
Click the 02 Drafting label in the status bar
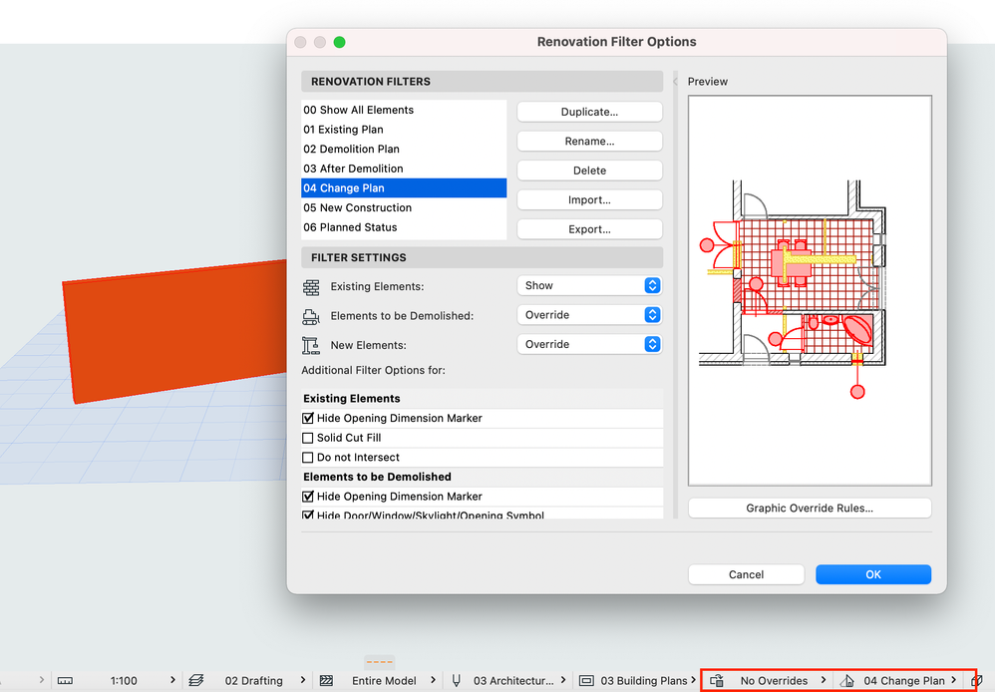coord(254,681)
